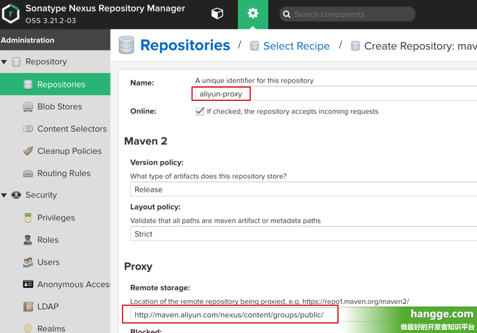Open Routing Rules

coord(64,173)
